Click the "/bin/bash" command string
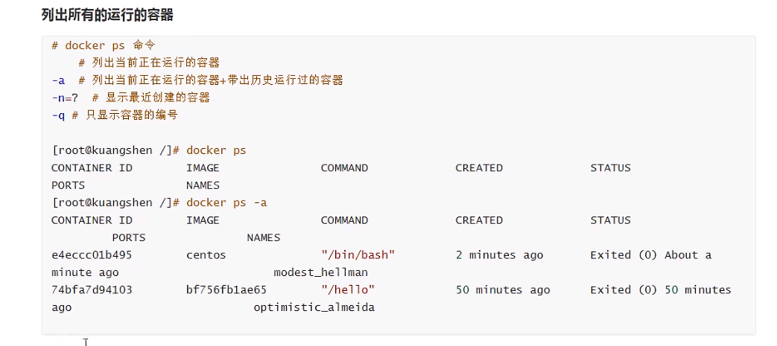777x346 pixels. [358, 255]
